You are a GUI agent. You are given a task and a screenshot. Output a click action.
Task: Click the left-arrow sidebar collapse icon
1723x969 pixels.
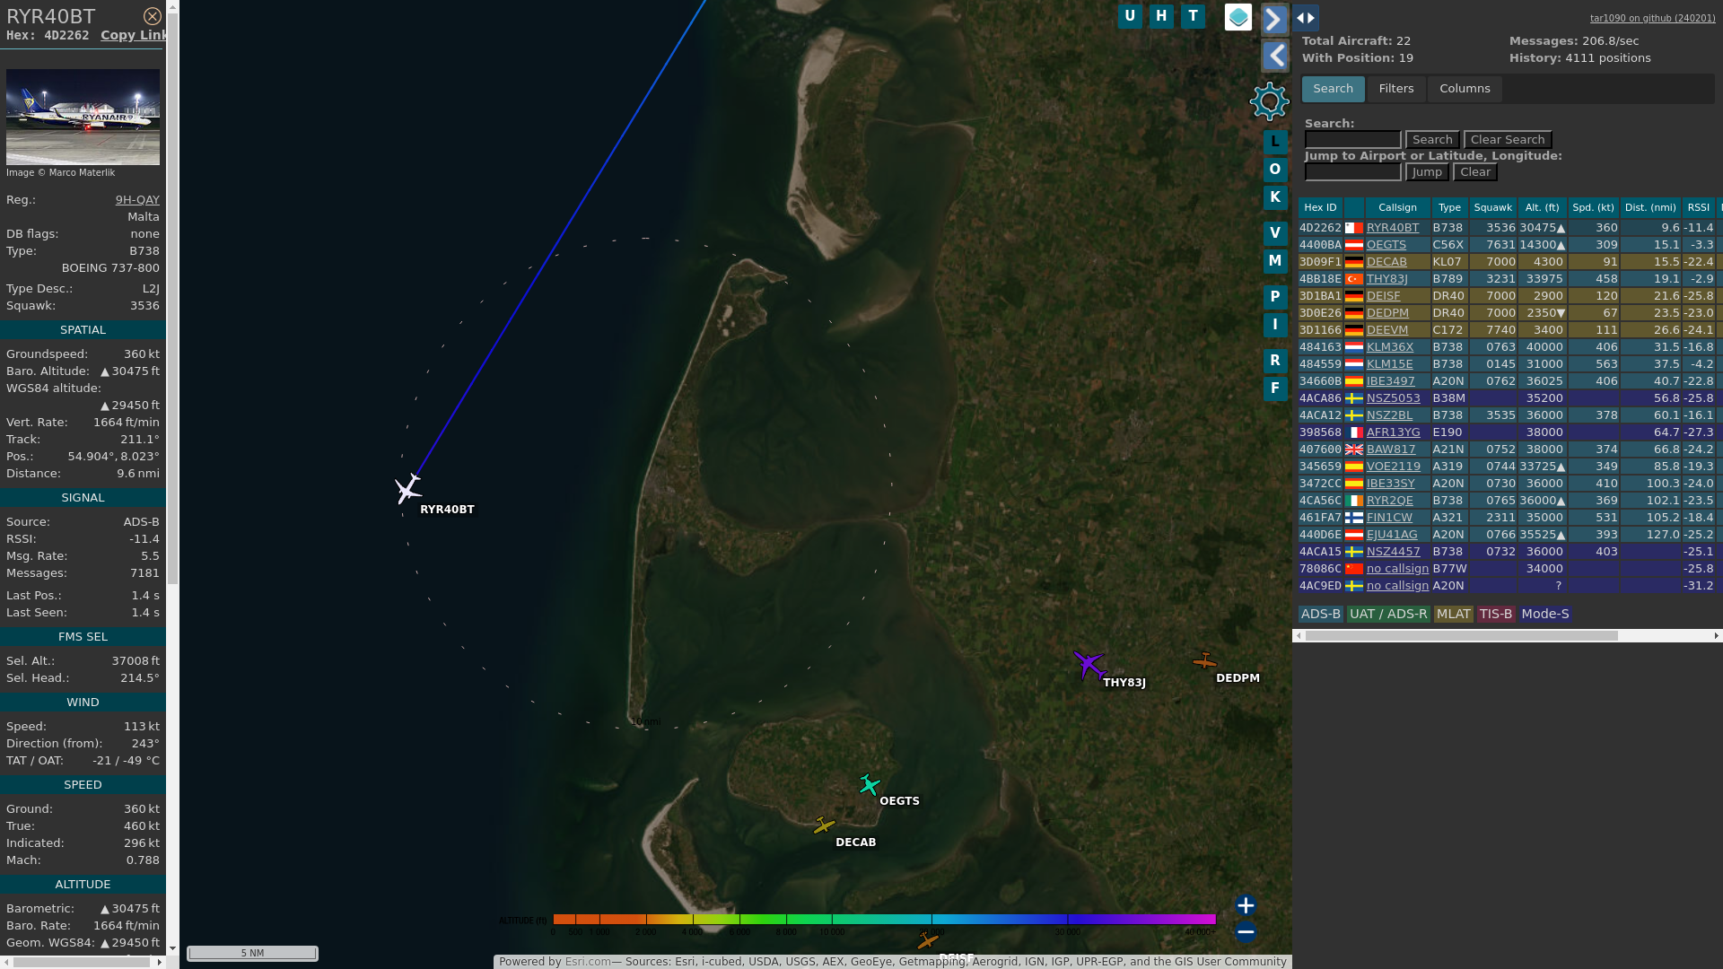[1275, 57]
